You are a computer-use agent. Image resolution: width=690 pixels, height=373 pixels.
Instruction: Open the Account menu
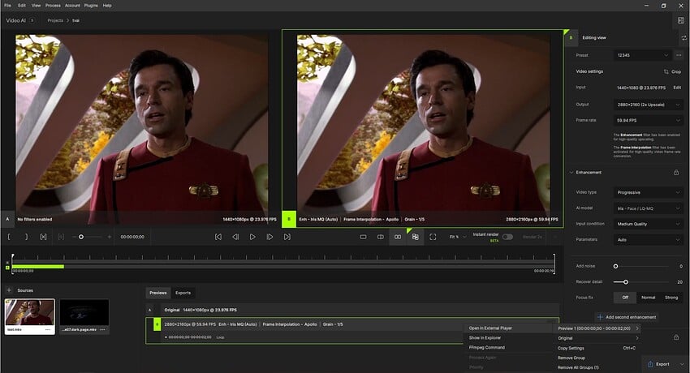pyautogui.click(x=72, y=6)
